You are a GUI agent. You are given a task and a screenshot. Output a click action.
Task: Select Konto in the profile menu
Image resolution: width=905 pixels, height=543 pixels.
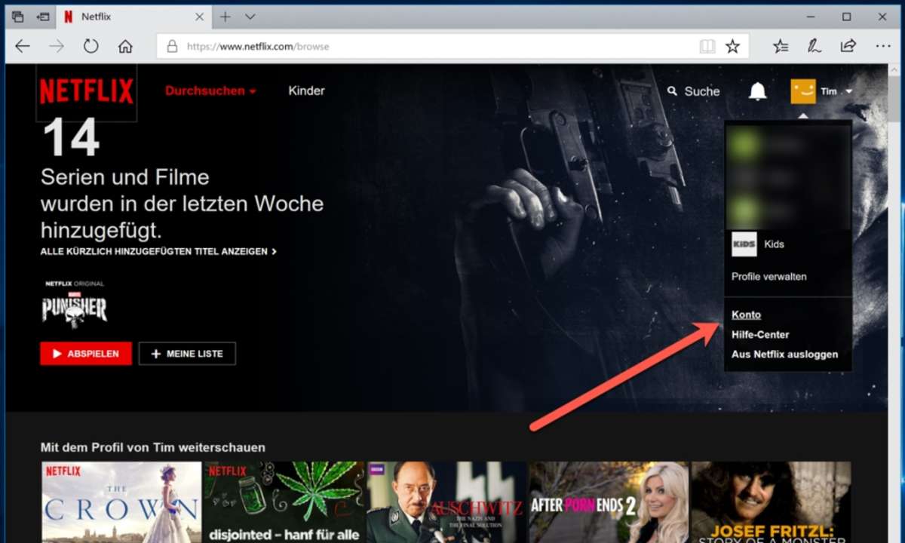pos(746,314)
